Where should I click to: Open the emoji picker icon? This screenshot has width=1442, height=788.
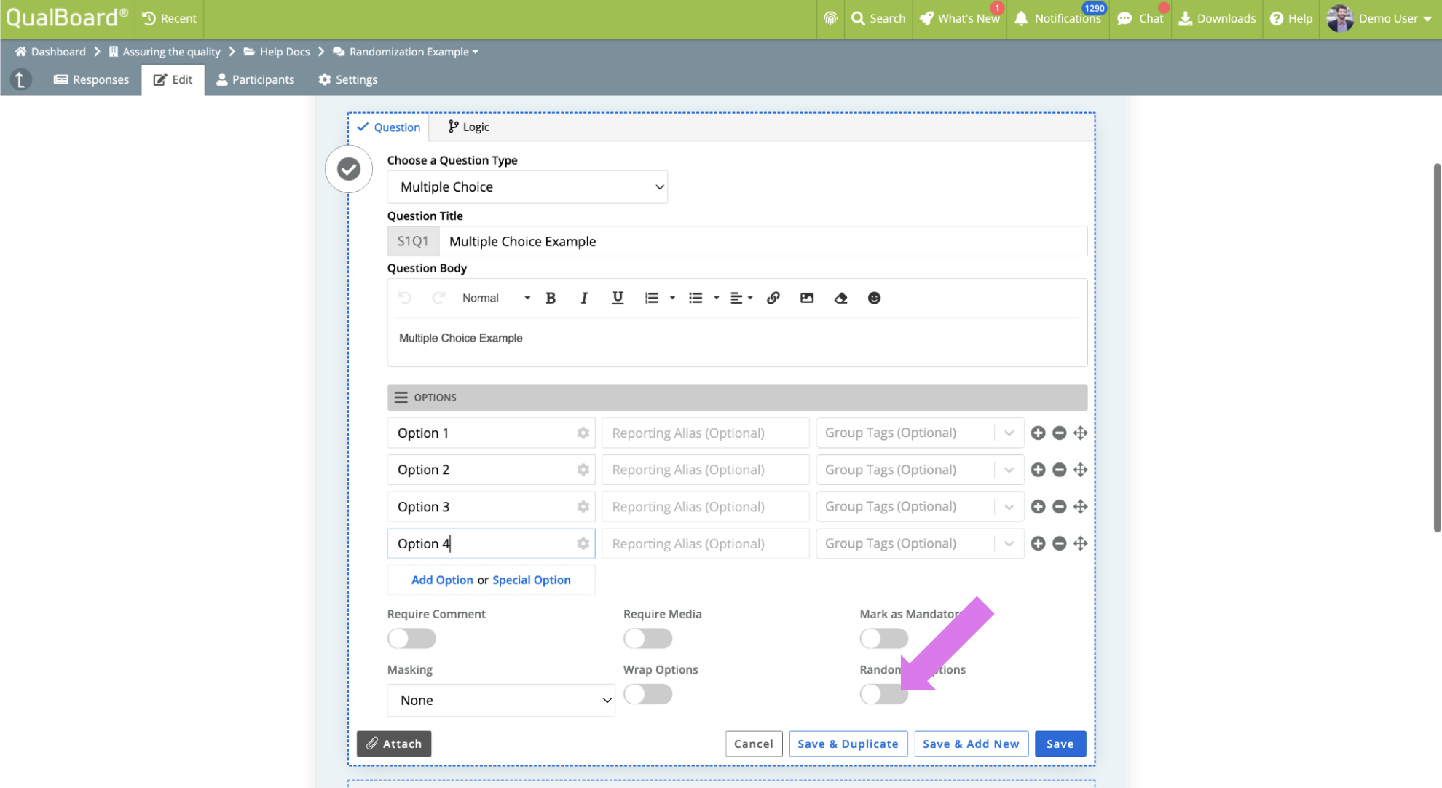click(x=874, y=298)
